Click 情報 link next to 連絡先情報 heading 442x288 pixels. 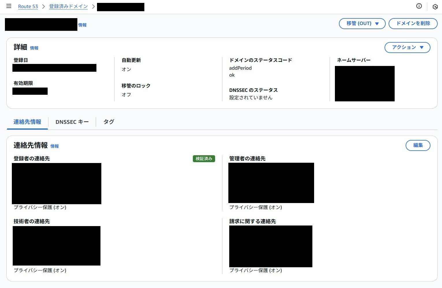55,146
